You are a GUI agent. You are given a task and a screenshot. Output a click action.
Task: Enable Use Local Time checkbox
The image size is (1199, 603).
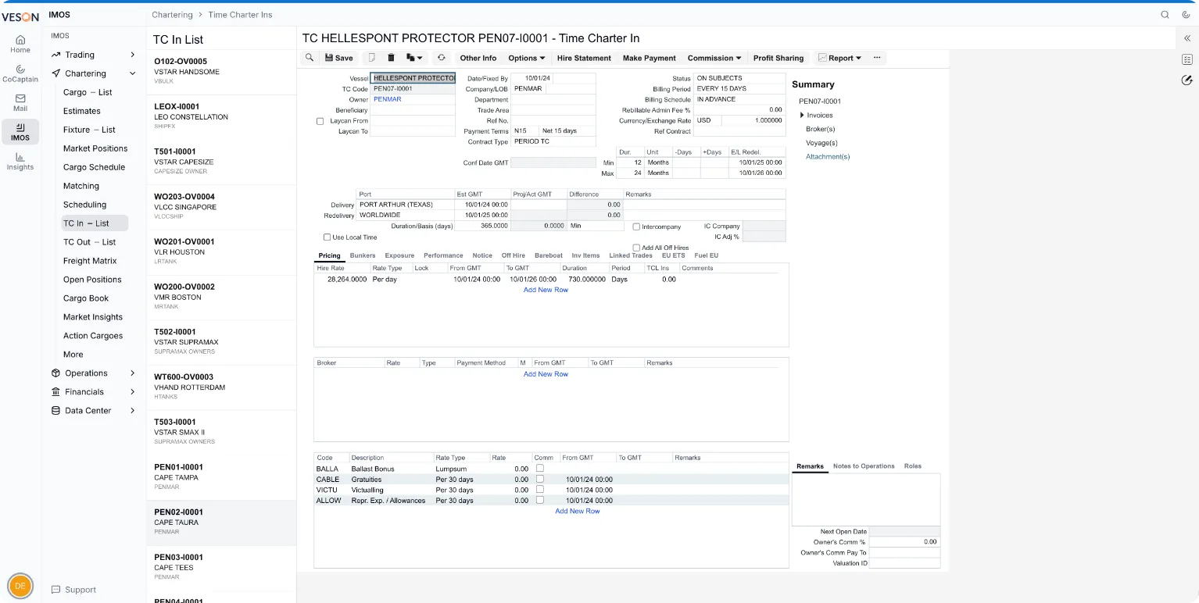(327, 237)
